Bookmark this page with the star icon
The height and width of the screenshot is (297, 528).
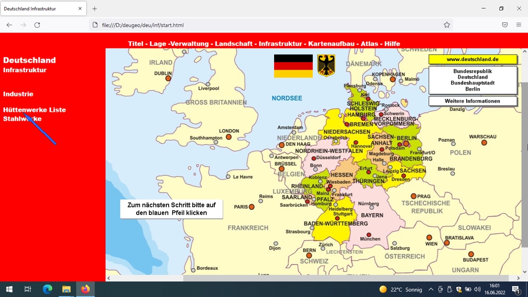446,25
